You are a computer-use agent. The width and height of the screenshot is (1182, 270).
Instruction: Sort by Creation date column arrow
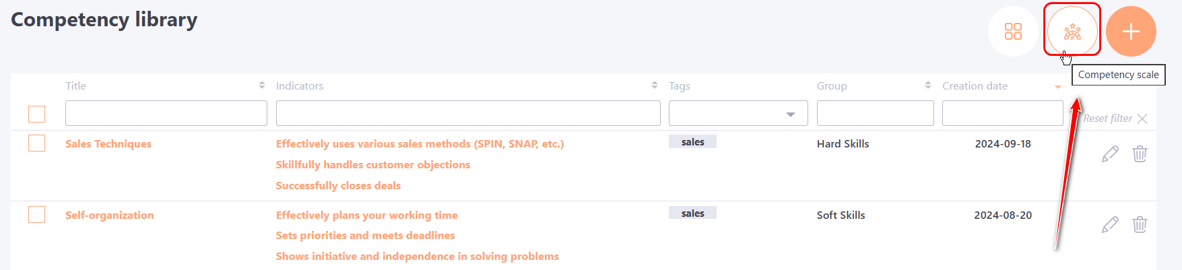click(x=1057, y=87)
